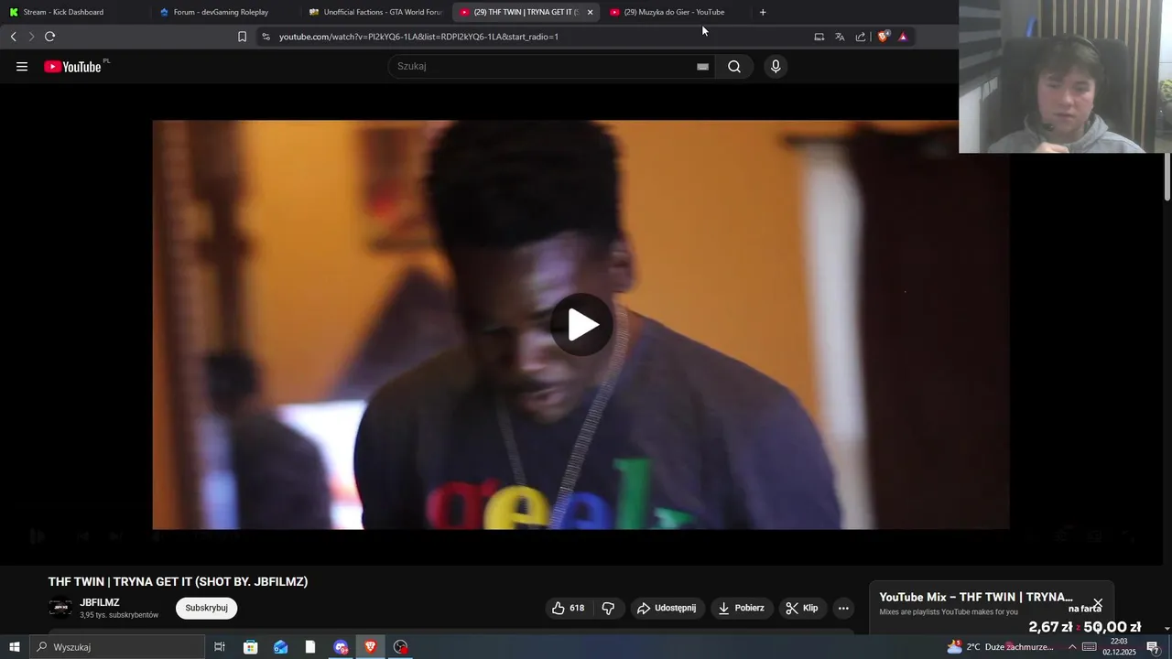Screen dimensions: 1172x659
Task: Open more actions three-dot menu
Action: (843, 608)
